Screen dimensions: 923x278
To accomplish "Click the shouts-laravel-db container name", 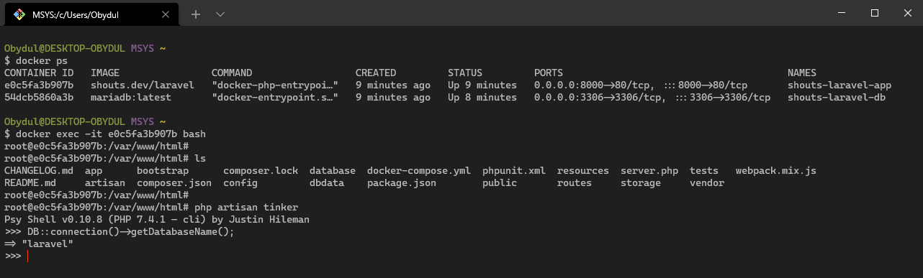I will pos(837,98).
